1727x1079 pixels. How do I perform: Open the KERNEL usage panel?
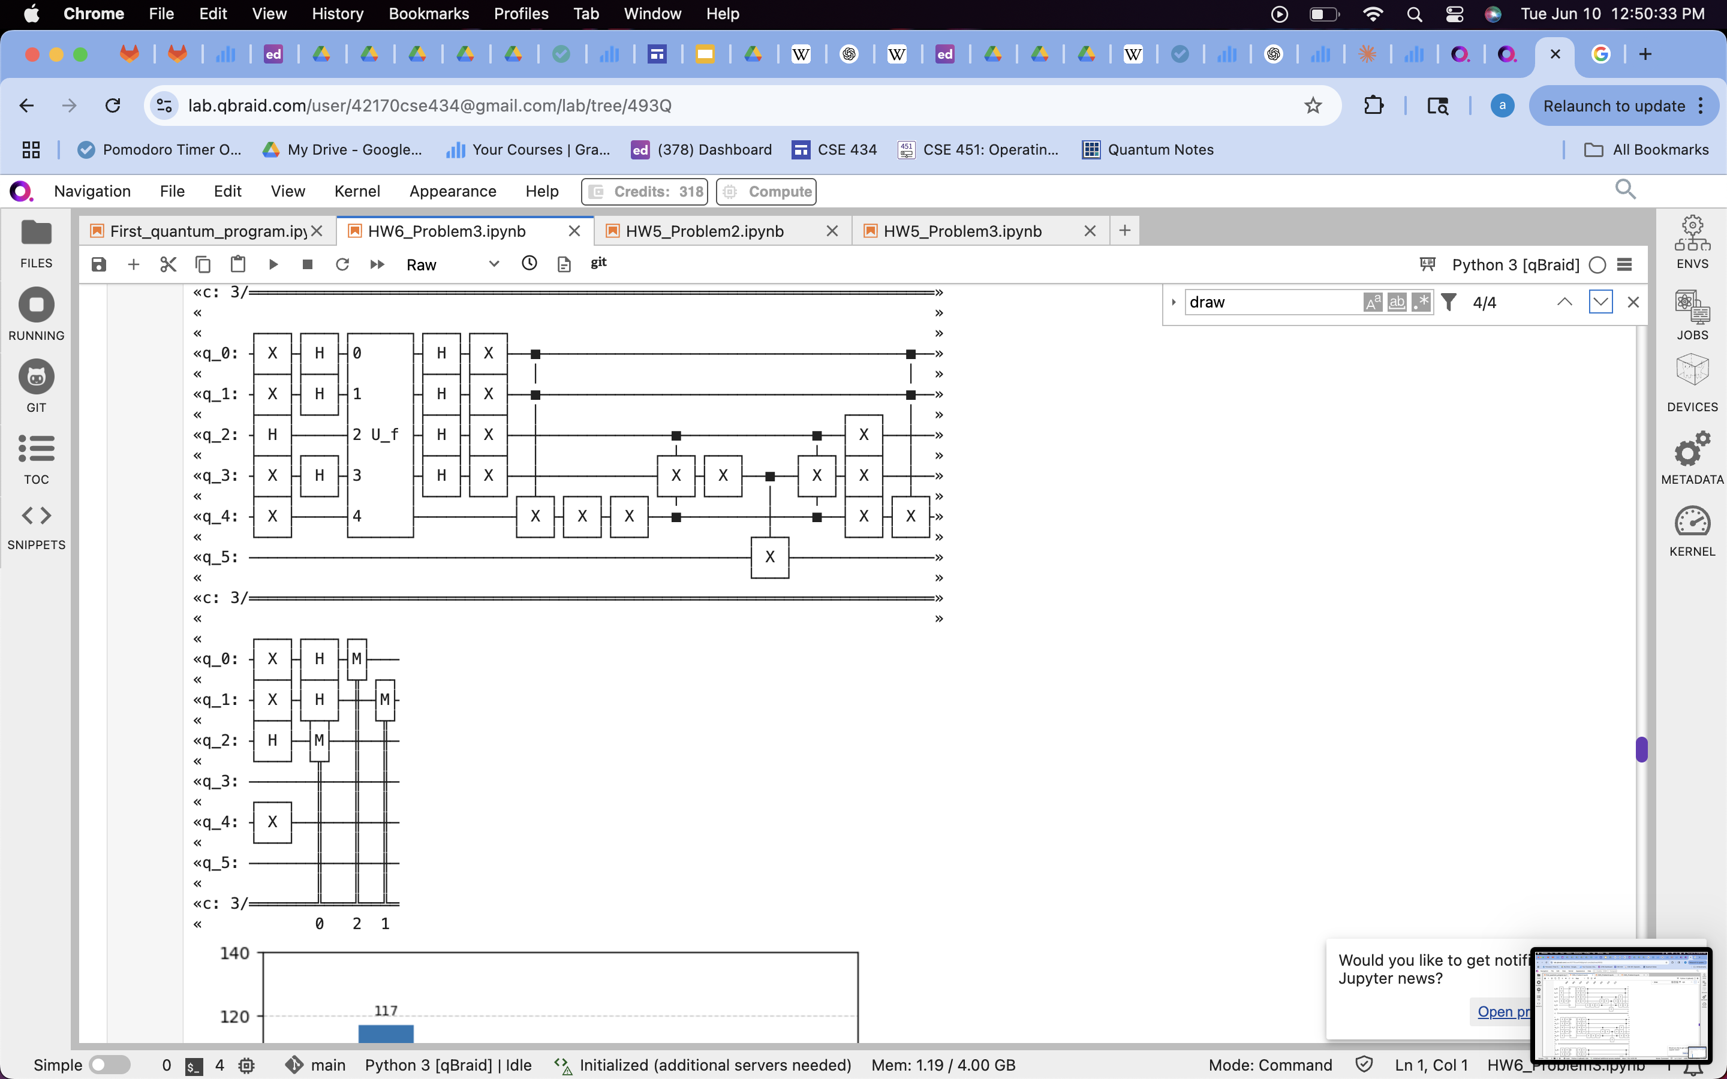[1692, 531]
